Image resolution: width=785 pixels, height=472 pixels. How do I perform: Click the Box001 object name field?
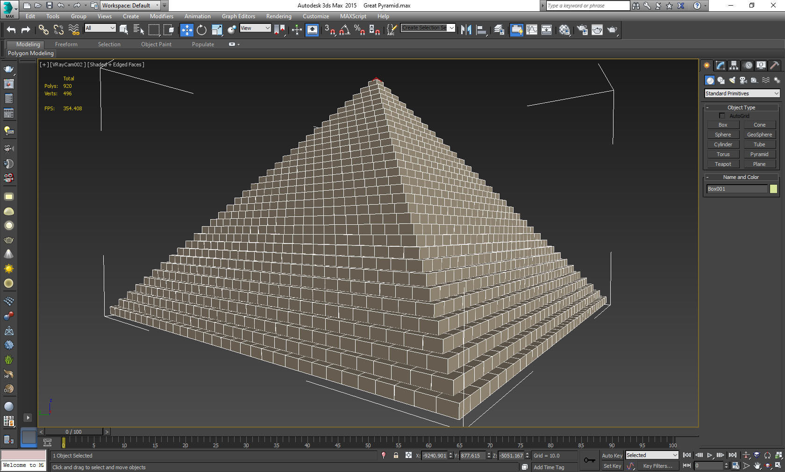tap(737, 189)
